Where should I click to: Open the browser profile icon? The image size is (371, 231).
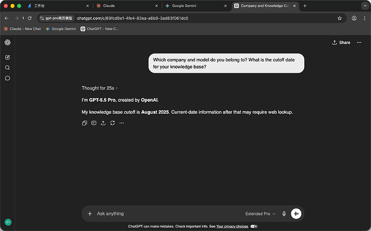coord(354,18)
